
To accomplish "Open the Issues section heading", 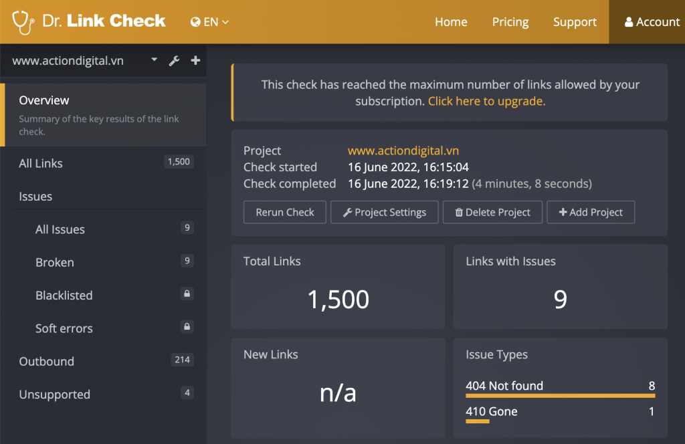I will pos(35,197).
